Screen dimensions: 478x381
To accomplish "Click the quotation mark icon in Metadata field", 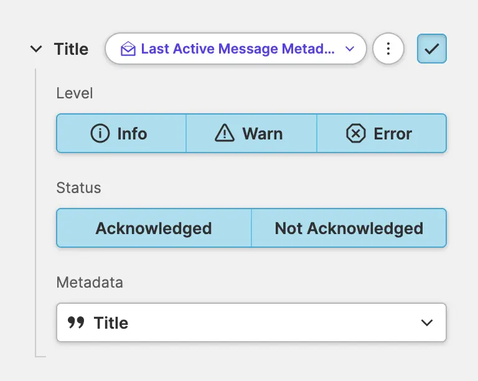I will 76,322.
